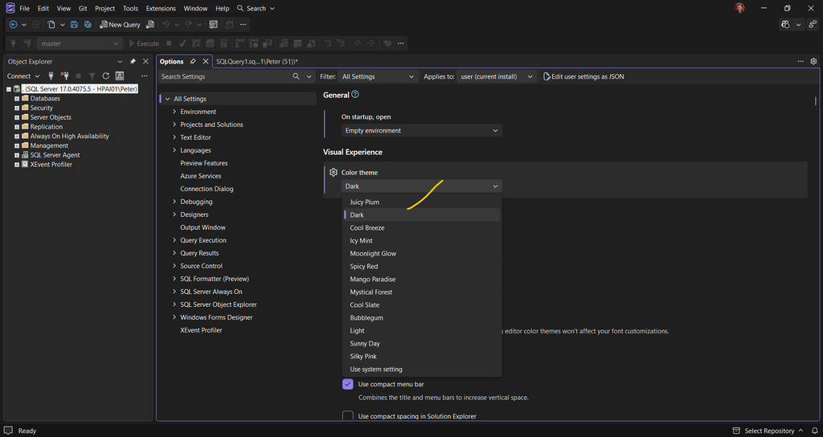Click the navigate backward arrow icon
This screenshot has height=437, width=823.
tap(13, 25)
